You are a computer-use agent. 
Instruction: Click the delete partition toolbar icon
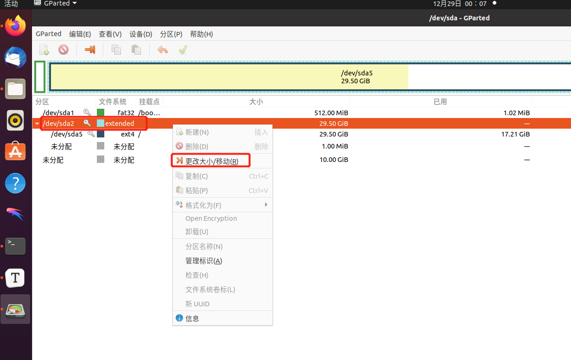point(63,50)
